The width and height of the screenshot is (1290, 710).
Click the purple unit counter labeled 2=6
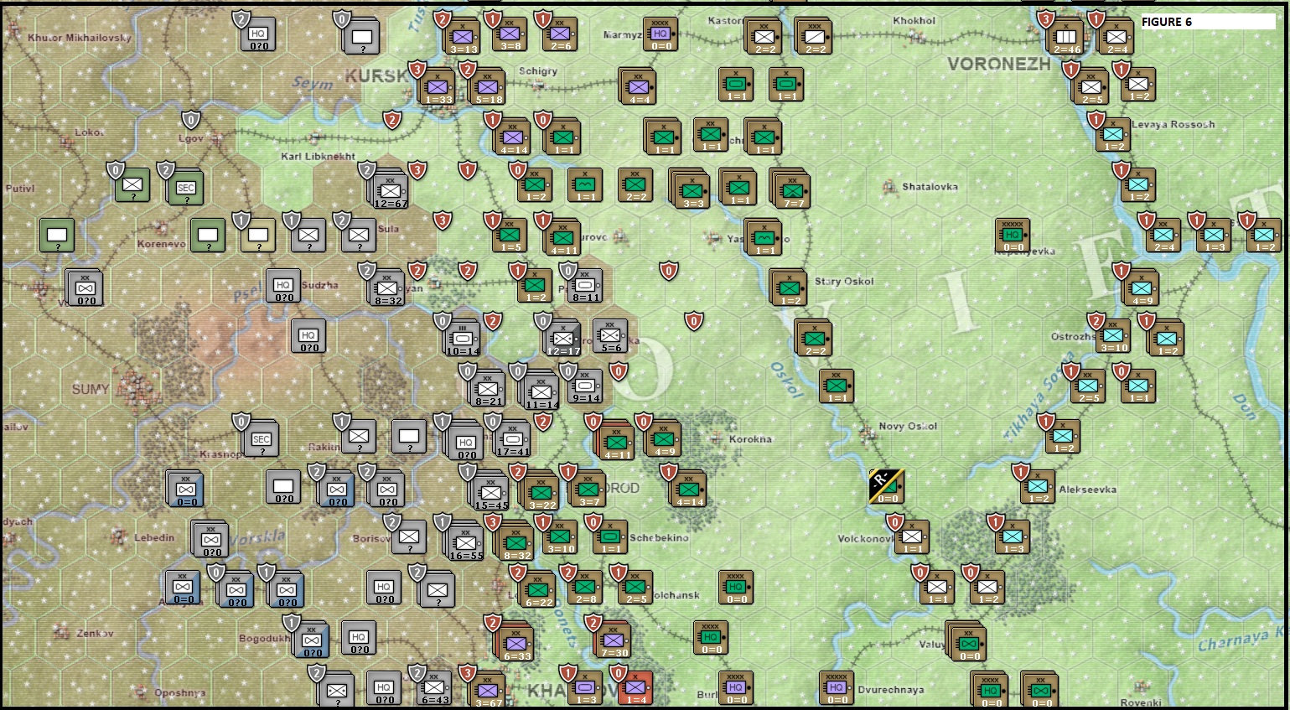click(x=560, y=34)
